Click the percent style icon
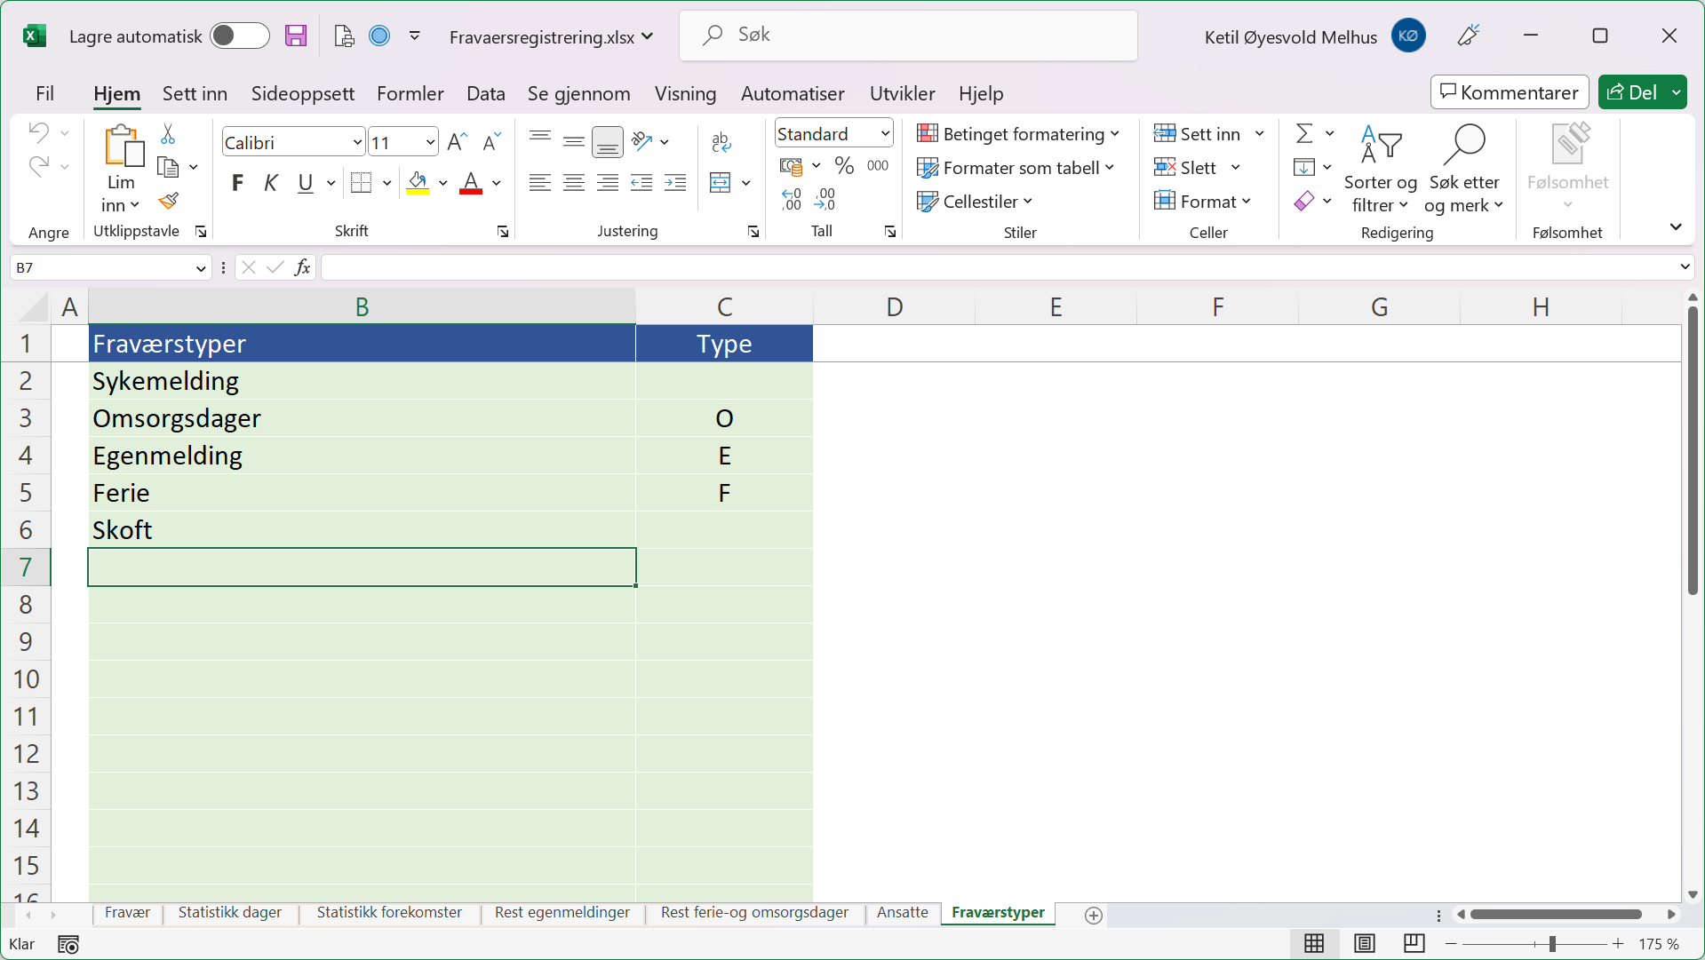1705x960 pixels. pyautogui.click(x=844, y=165)
